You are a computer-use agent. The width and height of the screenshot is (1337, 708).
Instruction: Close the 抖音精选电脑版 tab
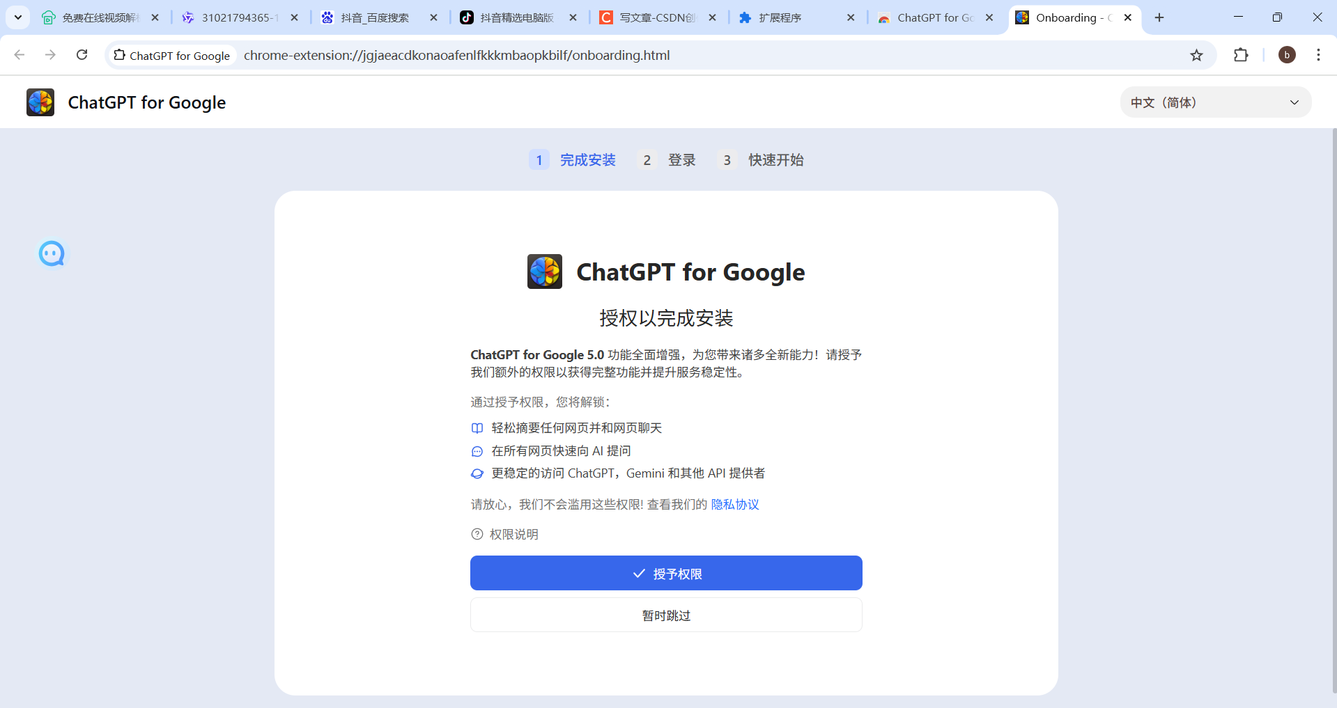(x=573, y=17)
